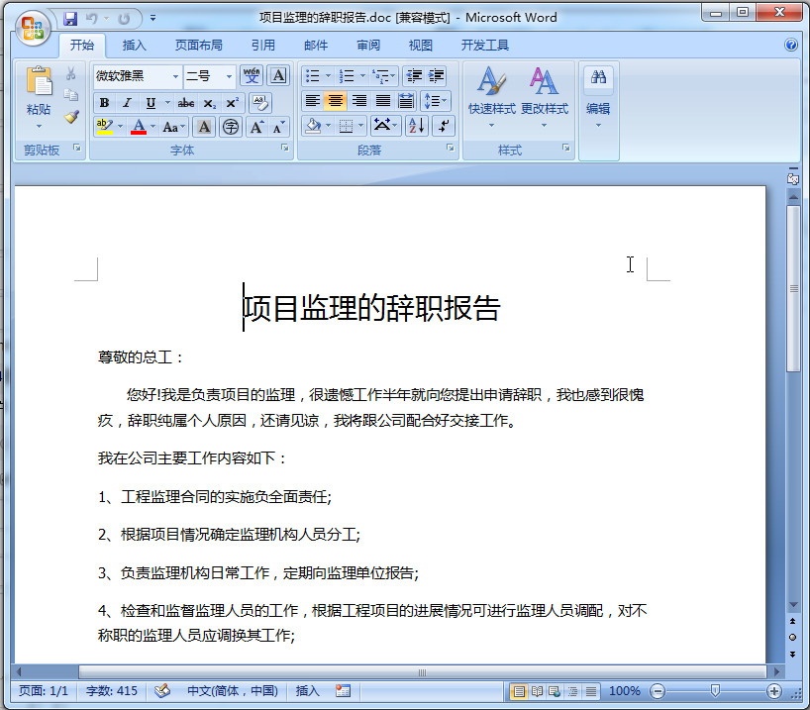Viewport: 810px width, 710px height.
Task: Click 更改样式 button
Action: [545, 98]
